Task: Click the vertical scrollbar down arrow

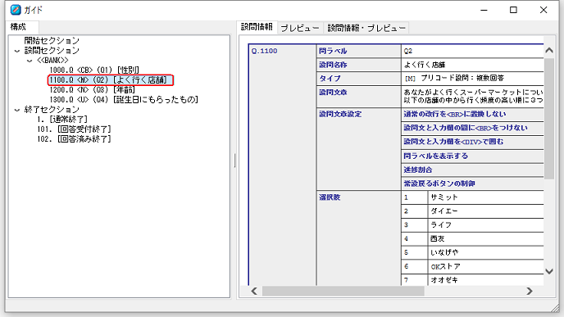Action: (549, 271)
